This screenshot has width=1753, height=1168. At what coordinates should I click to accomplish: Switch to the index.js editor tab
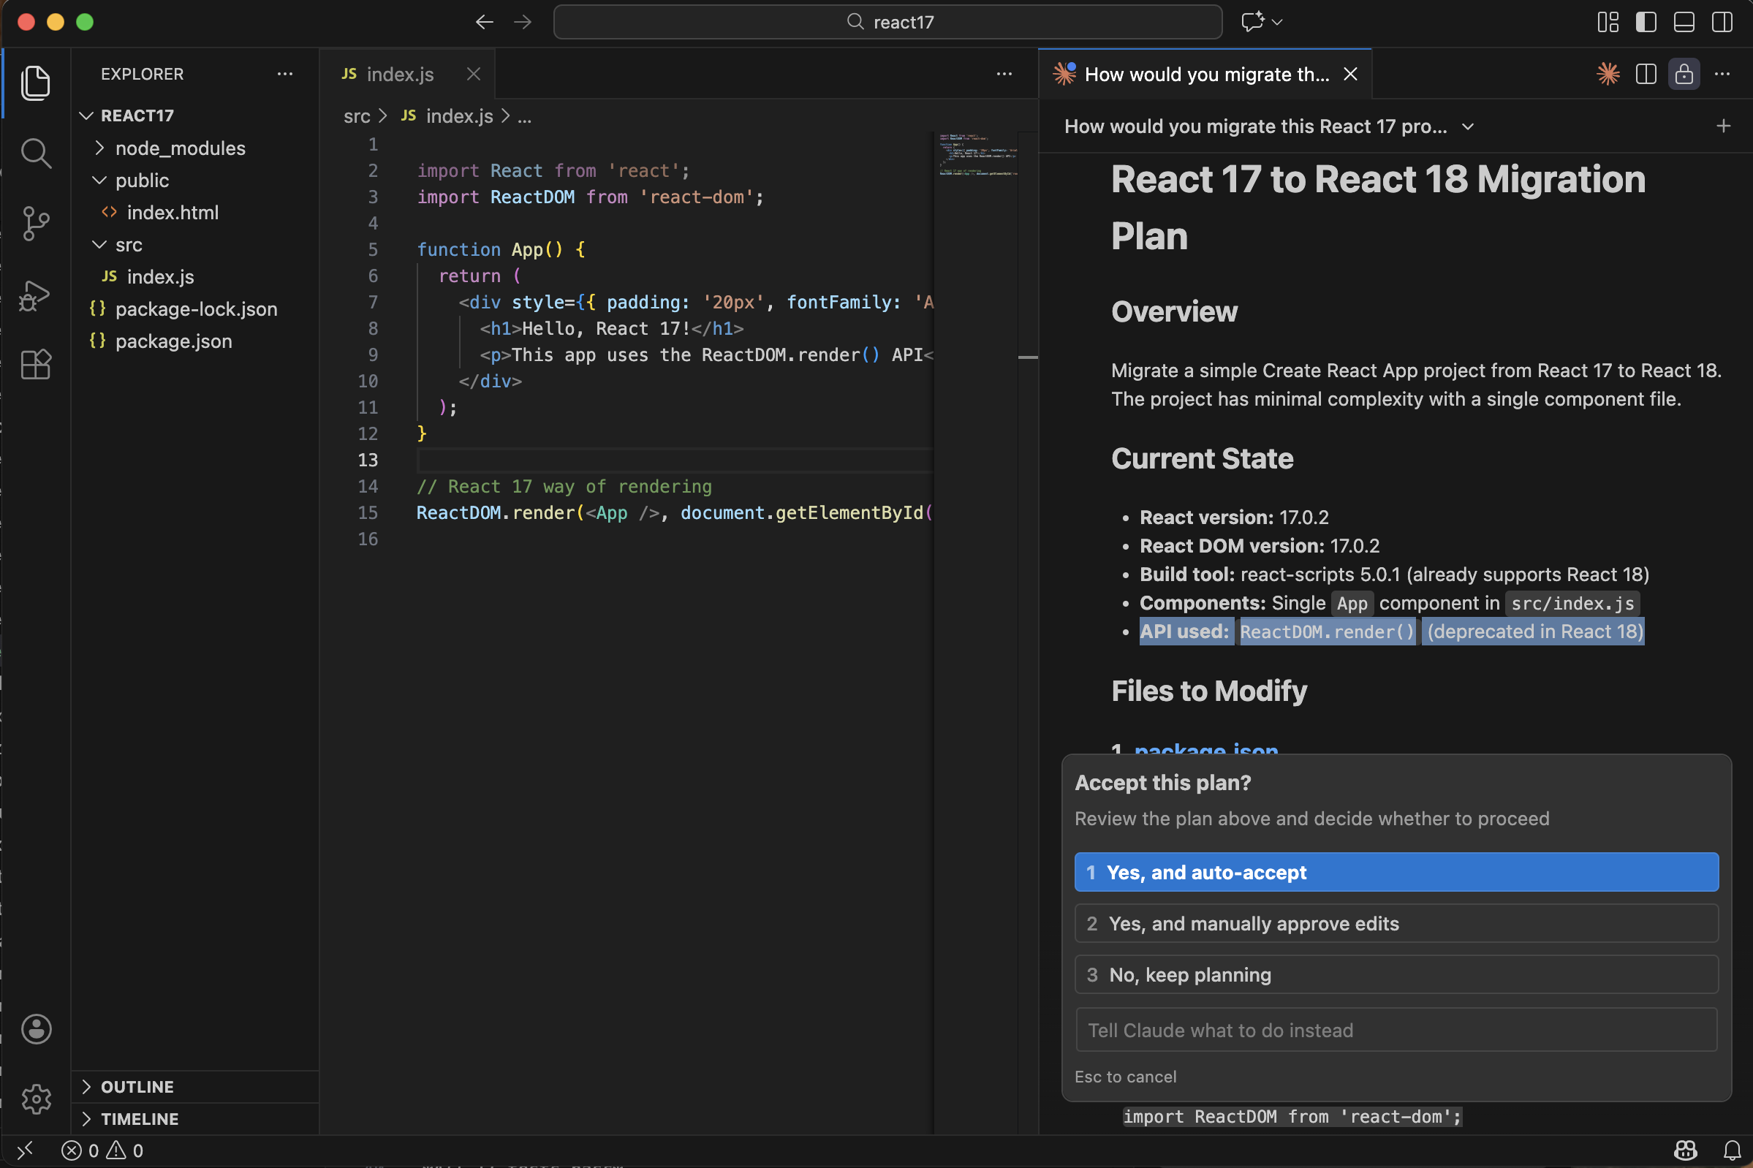(x=399, y=74)
